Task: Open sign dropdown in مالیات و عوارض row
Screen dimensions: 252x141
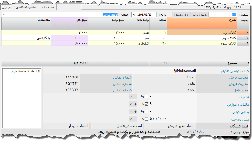Action: coord(131,104)
